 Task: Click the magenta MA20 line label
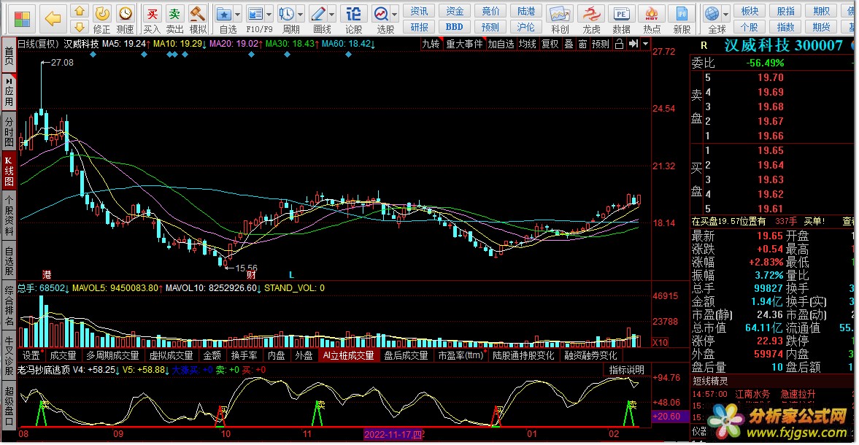[x=236, y=44]
